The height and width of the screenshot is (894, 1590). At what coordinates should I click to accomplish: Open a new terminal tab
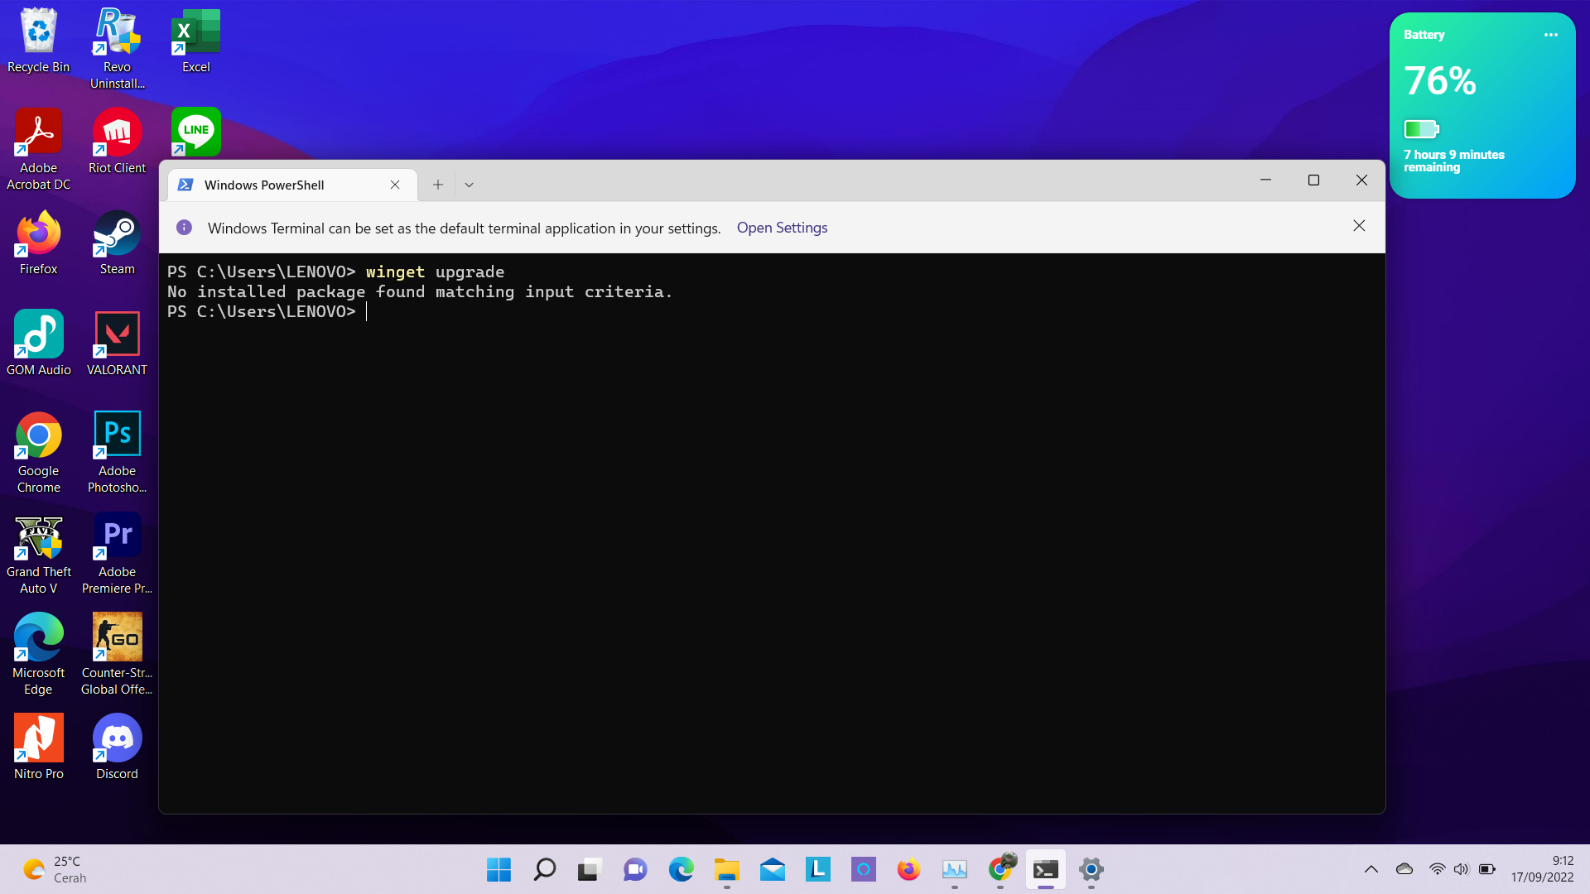point(438,184)
